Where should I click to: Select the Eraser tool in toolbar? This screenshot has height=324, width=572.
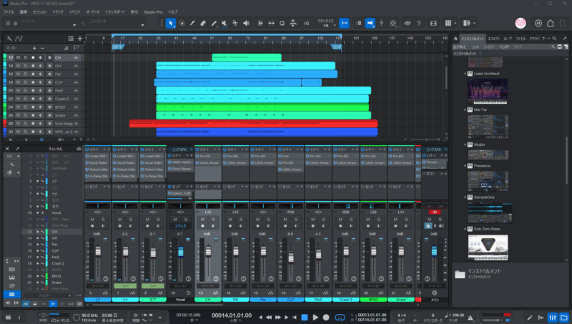(x=203, y=23)
